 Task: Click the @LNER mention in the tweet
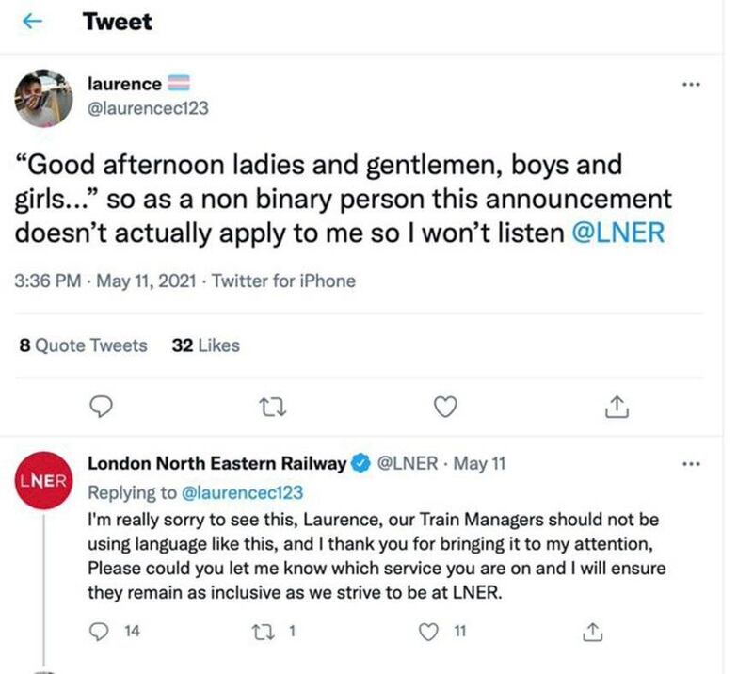[618, 232]
